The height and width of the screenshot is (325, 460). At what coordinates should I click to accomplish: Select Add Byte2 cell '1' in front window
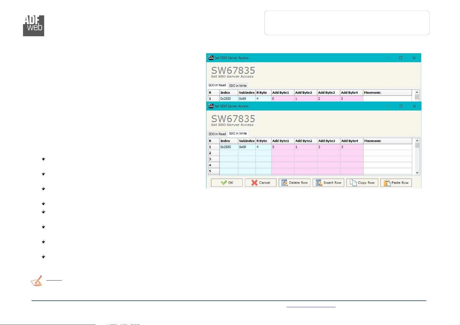pos(306,147)
